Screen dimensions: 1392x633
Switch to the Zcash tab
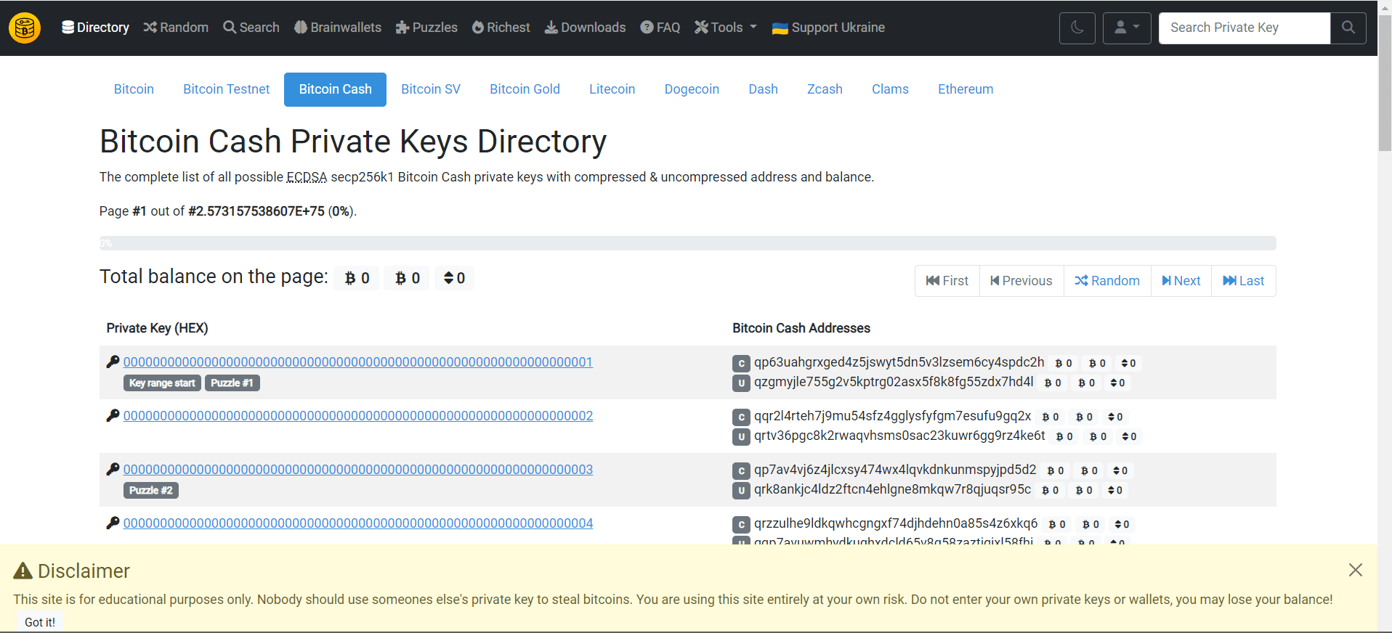pyautogui.click(x=825, y=89)
